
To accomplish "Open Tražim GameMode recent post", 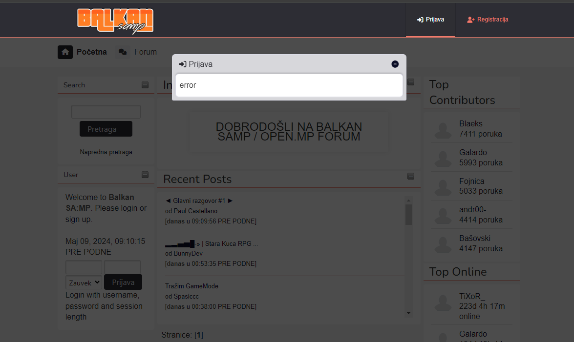I will 191,286.
